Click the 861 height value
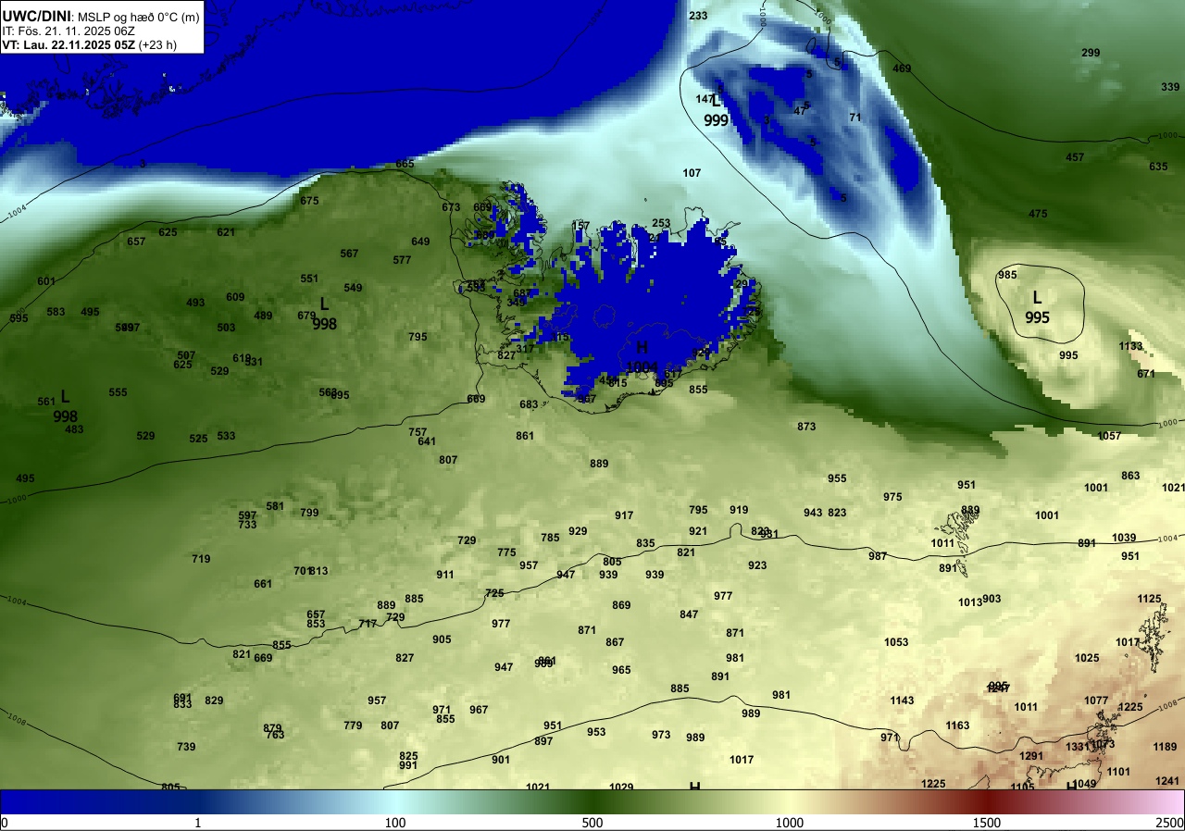The width and height of the screenshot is (1185, 831). 525,436
